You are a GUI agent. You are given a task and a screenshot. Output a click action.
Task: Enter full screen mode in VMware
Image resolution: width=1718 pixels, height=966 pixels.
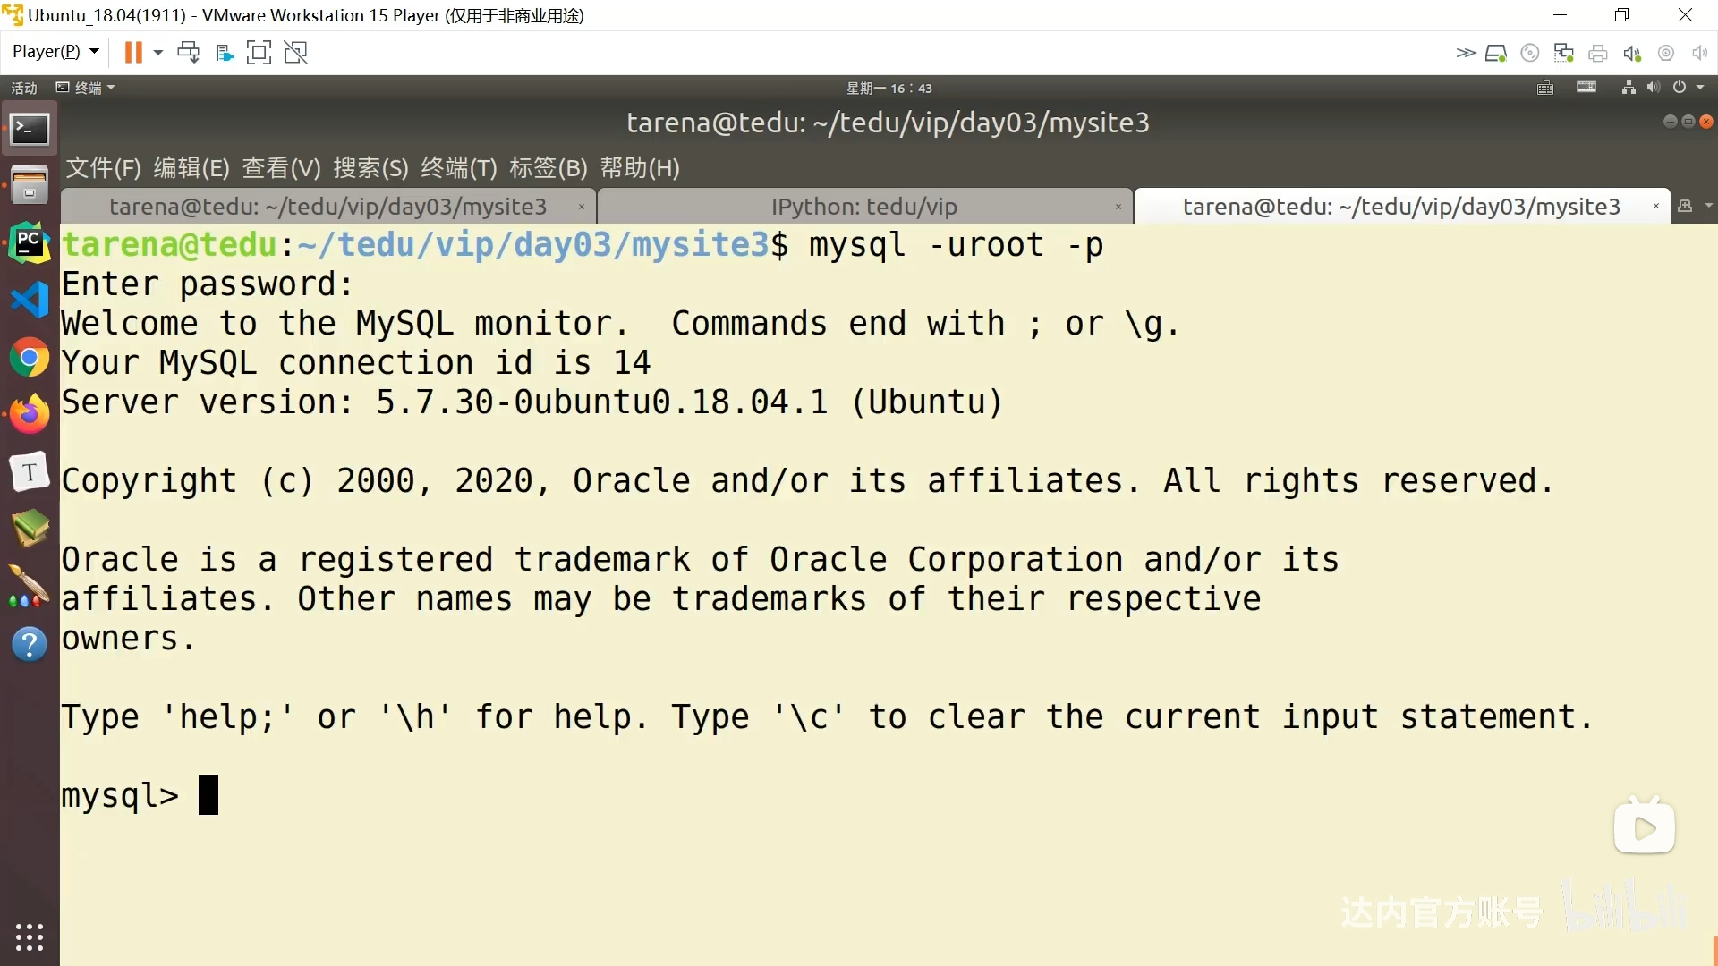(259, 53)
